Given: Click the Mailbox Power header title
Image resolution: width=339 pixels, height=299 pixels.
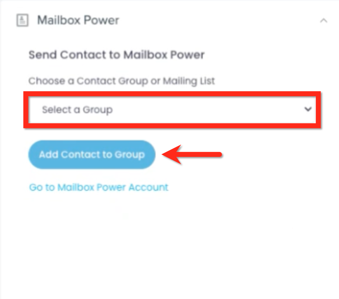Looking at the screenshot, I should [x=78, y=20].
